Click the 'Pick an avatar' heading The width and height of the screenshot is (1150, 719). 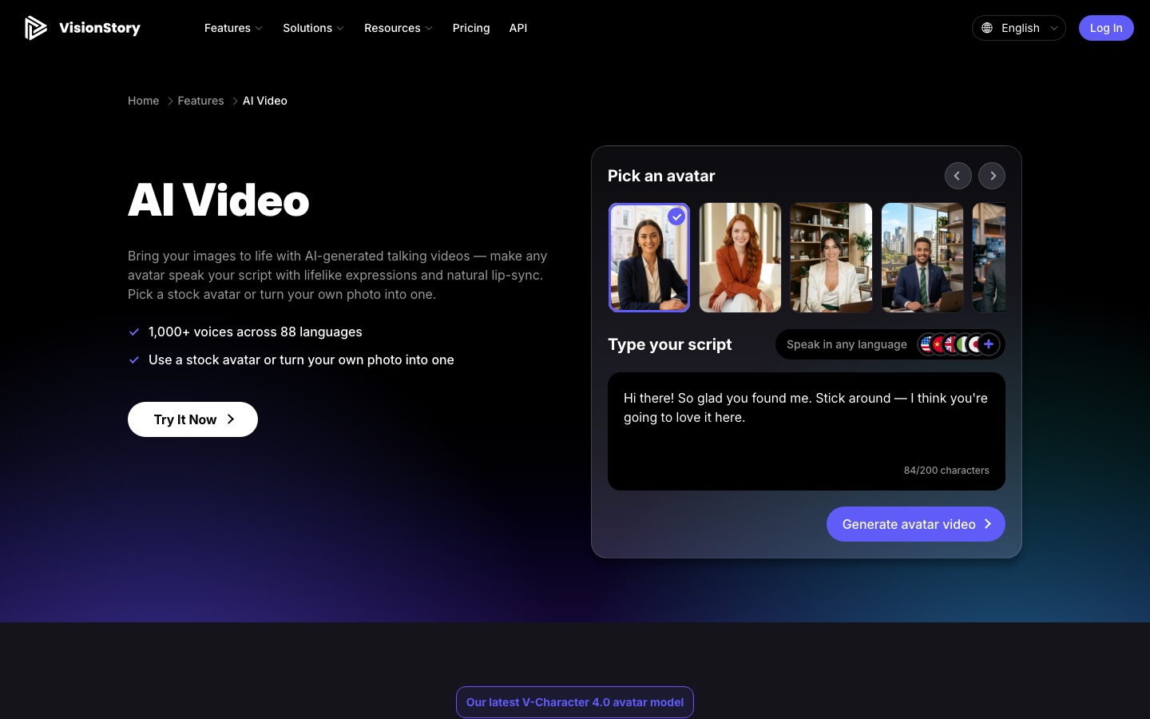661,176
